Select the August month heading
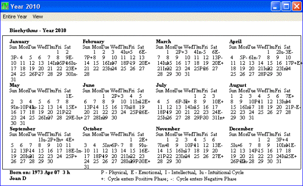 238,85
